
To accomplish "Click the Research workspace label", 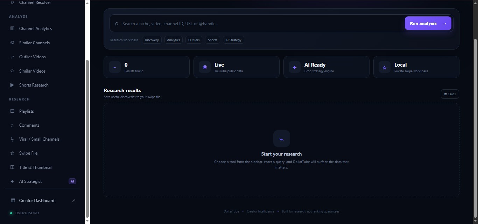I will (x=124, y=40).
